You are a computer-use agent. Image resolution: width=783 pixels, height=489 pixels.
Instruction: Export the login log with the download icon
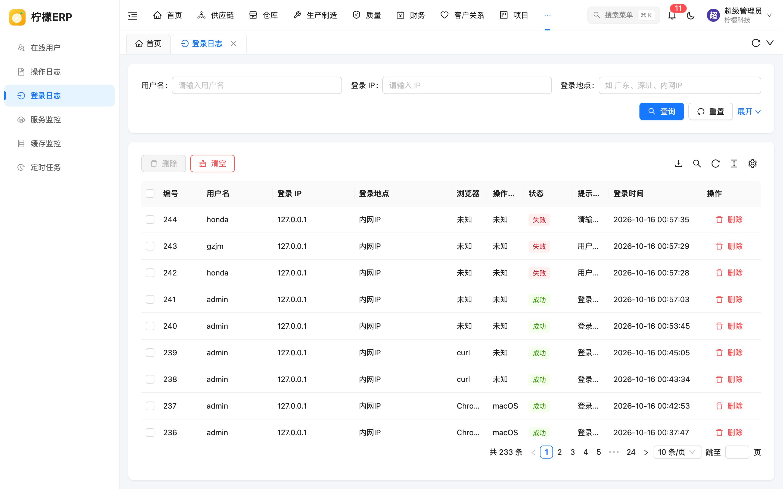[x=679, y=164]
